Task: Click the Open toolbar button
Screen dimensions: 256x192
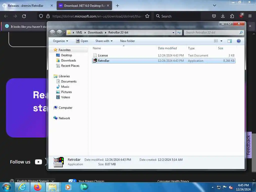Action: click(82, 41)
